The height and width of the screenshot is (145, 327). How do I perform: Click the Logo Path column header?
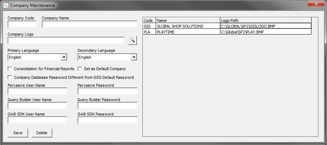pyautogui.click(x=266, y=21)
